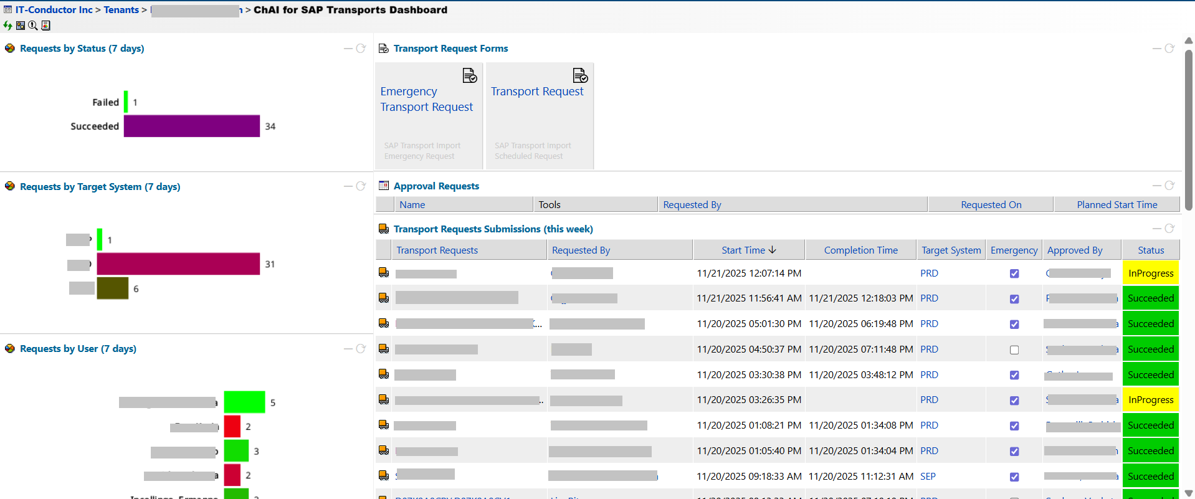The width and height of the screenshot is (1195, 499).
Task: Refresh the Requests by Status panel
Action: pyautogui.click(x=361, y=49)
